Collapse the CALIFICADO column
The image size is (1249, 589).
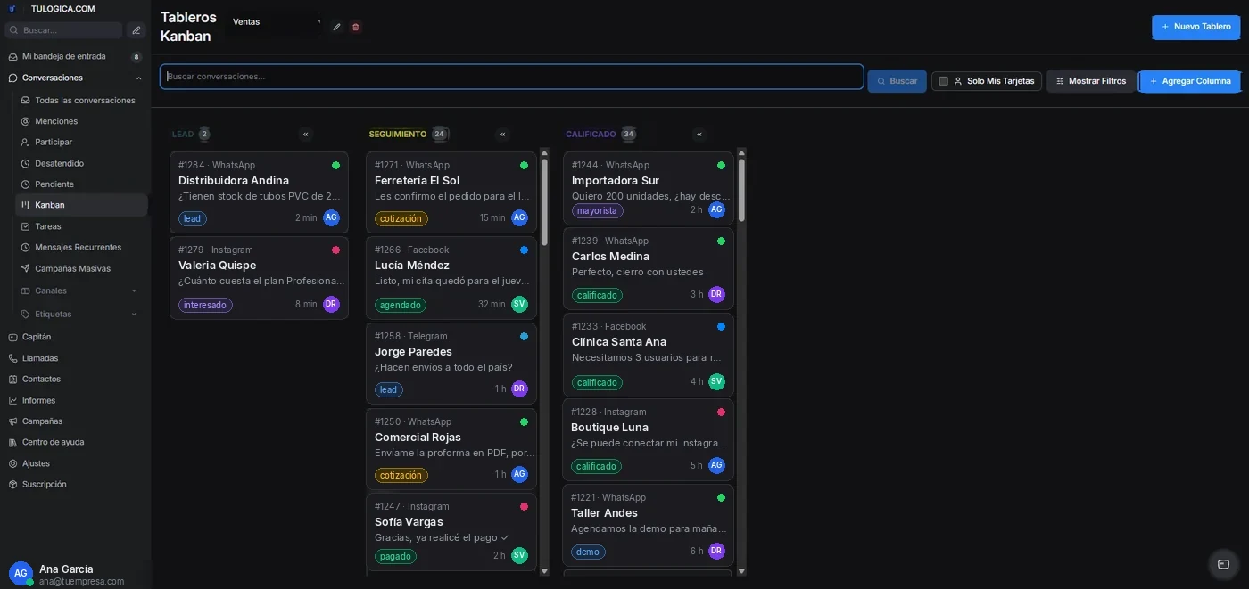click(x=699, y=135)
